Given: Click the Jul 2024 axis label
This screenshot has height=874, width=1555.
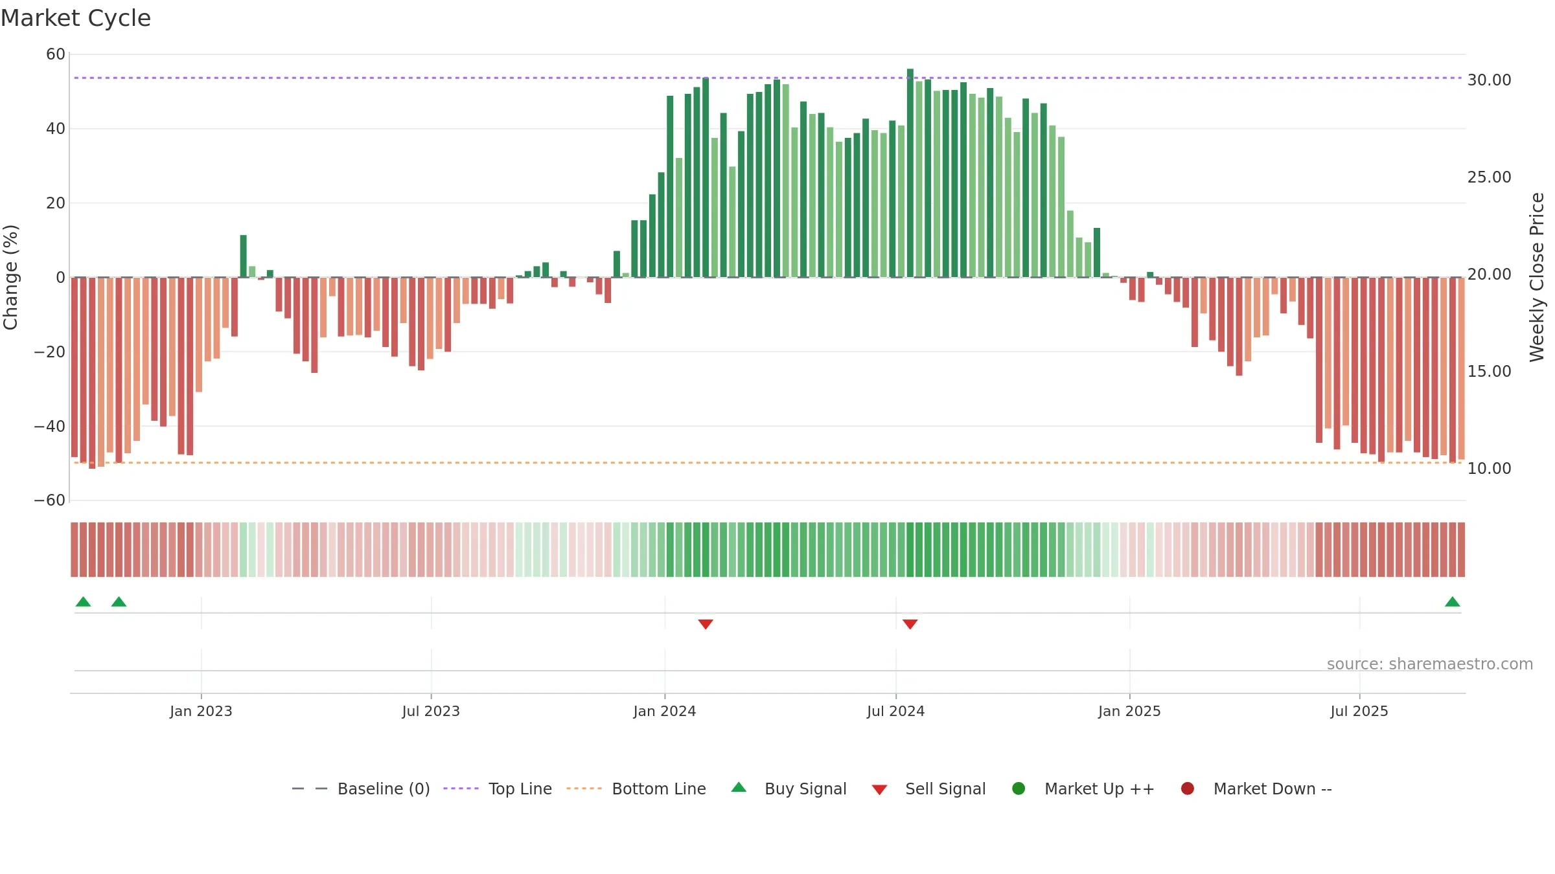Looking at the screenshot, I should click(896, 711).
